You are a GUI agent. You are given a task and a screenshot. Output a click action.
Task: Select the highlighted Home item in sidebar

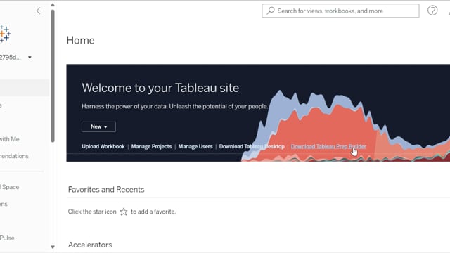point(25,88)
